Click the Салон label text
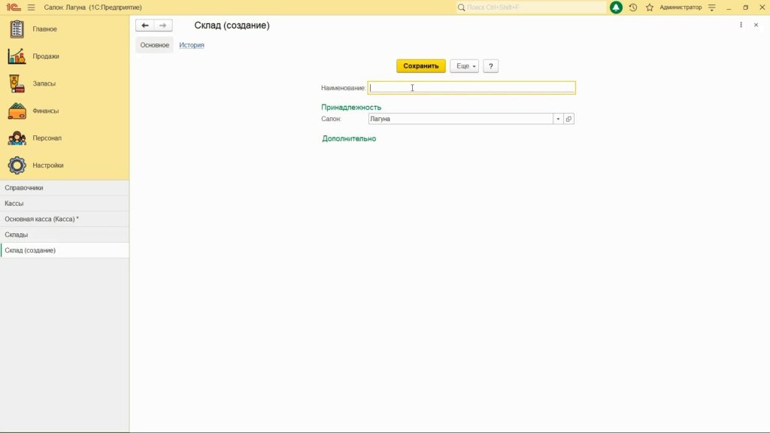The width and height of the screenshot is (770, 433). click(331, 119)
